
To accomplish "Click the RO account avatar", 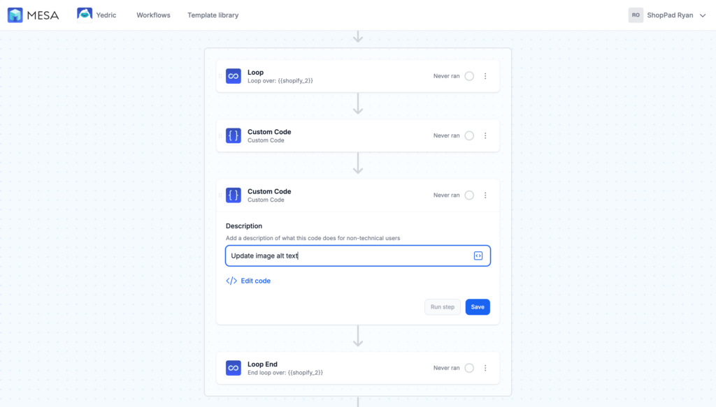I will (x=636, y=15).
